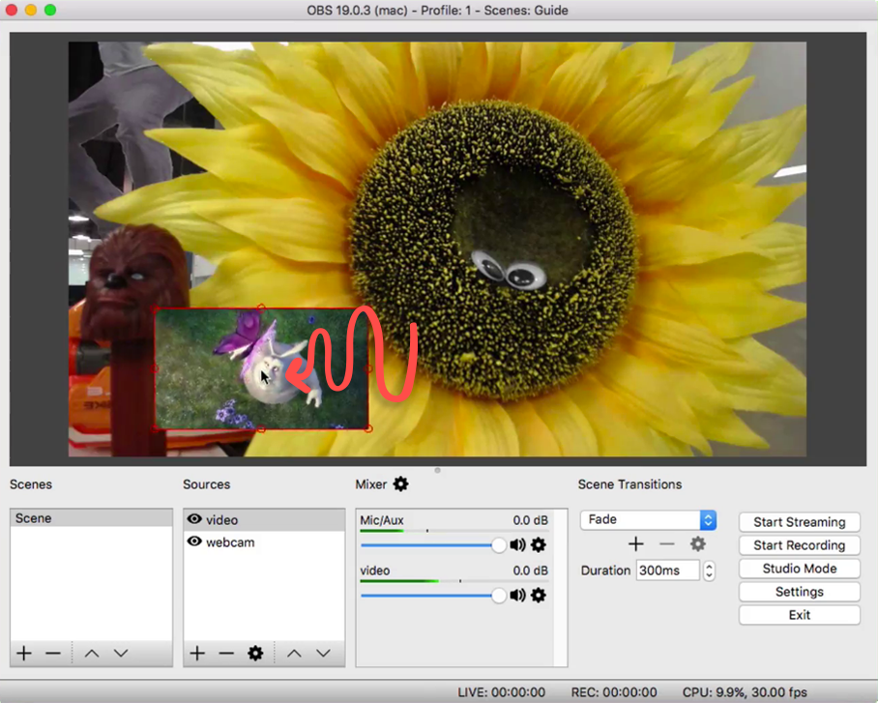Open Studio Mode

pos(799,569)
